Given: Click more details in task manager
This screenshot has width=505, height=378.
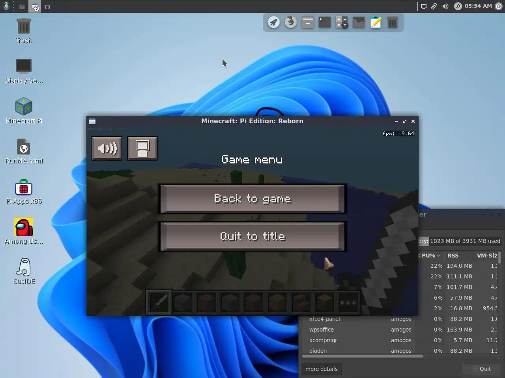Looking at the screenshot, I should point(322,369).
